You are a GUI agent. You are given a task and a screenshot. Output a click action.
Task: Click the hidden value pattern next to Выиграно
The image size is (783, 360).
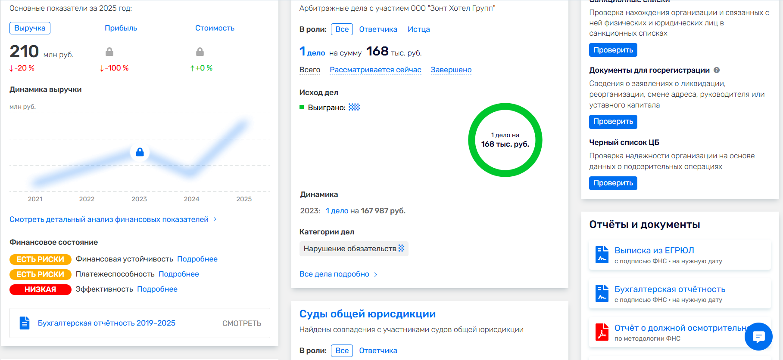click(354, 107)
